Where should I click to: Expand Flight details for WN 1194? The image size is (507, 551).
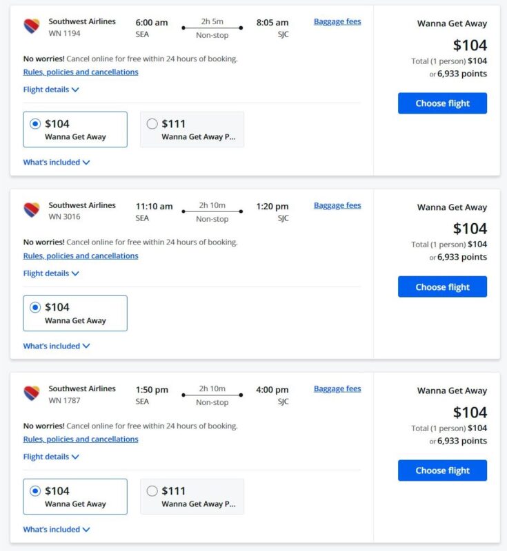pyautogui.click(x=51, y=90)
